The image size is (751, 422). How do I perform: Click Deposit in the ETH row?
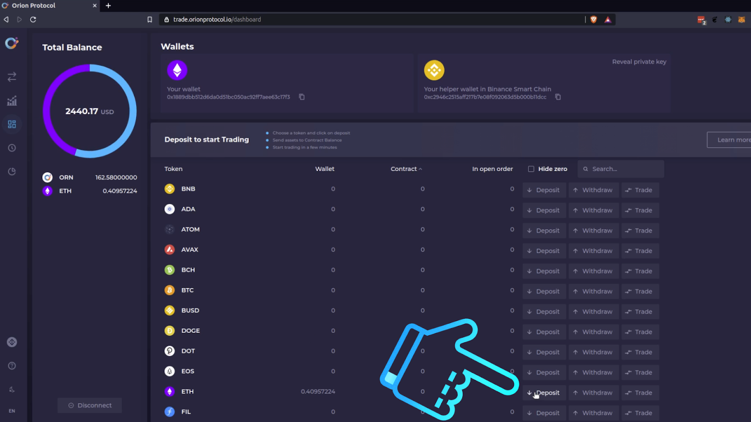point(544,393)
